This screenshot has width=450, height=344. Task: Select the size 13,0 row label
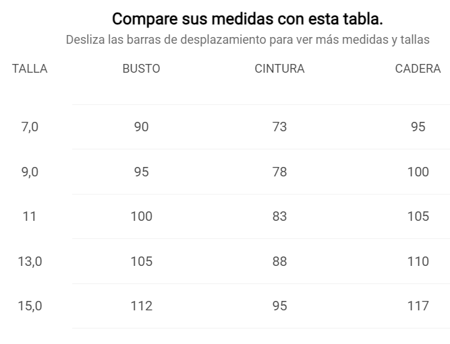pos(30,261)
